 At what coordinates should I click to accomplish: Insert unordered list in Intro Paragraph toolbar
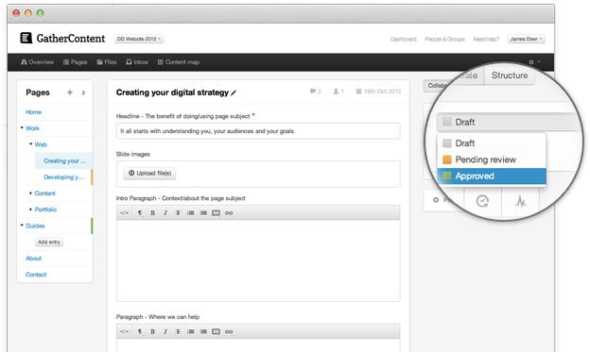point(191,213)
